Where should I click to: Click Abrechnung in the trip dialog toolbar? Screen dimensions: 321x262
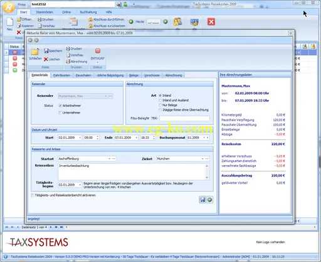[x=76, y=62]
